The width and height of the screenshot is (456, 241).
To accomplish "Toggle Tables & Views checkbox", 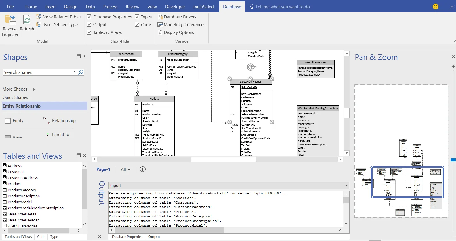I will (89, 32).
